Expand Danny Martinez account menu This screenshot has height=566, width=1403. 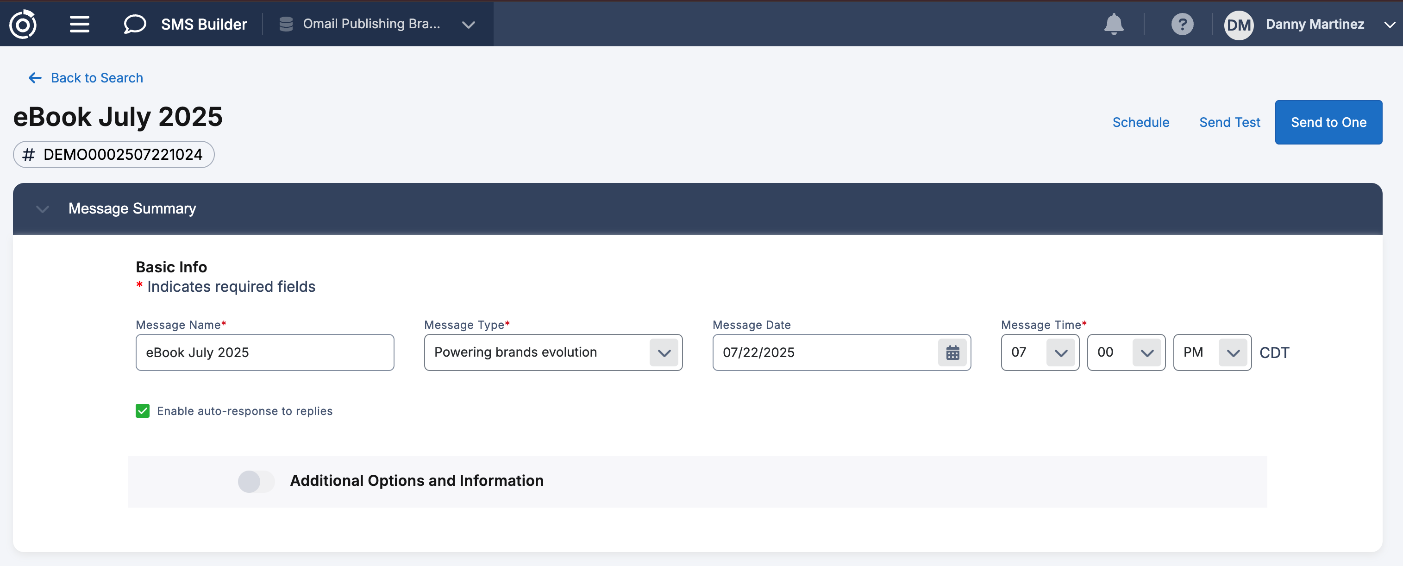pyautogui.click(x=1390, y=25)
